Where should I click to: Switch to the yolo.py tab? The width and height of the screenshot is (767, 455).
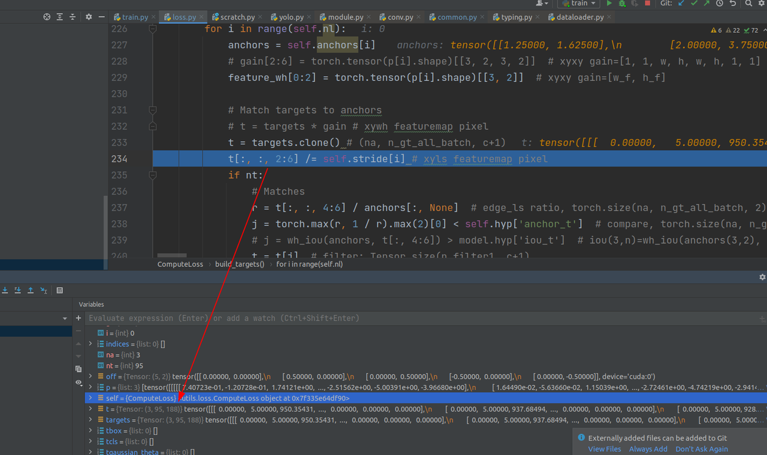click(291, 17)
